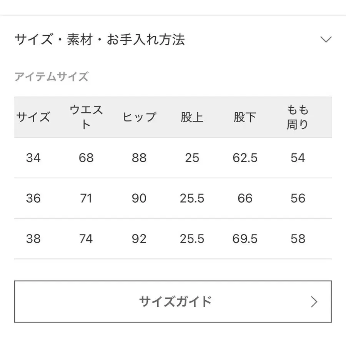Select the rise value 25 for size 34

193,158
